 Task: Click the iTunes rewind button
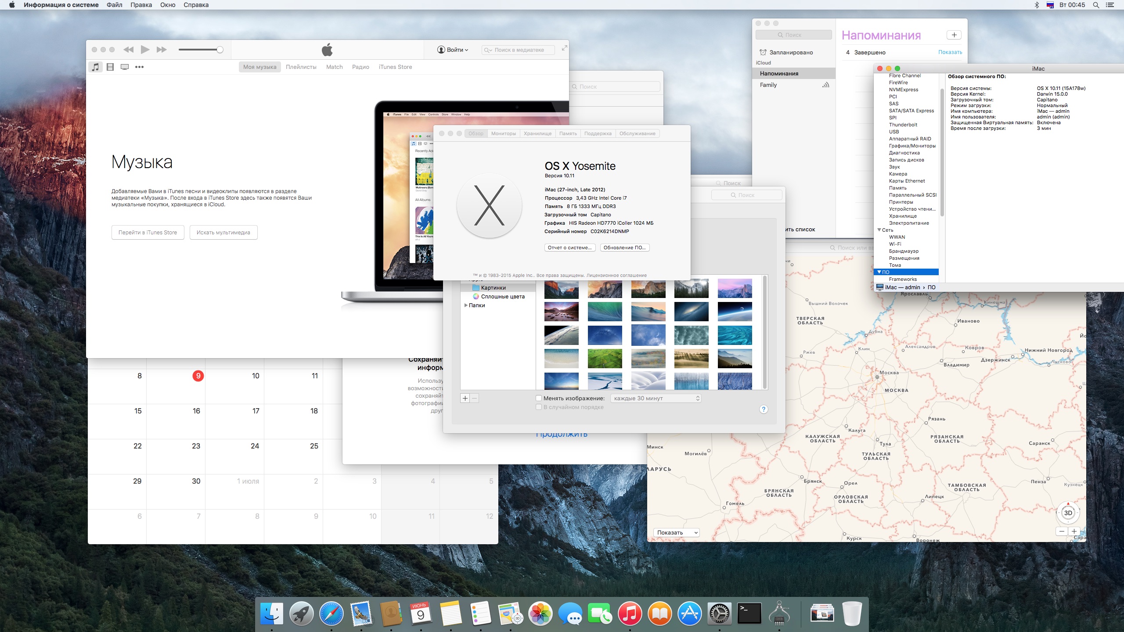(128, 50)
